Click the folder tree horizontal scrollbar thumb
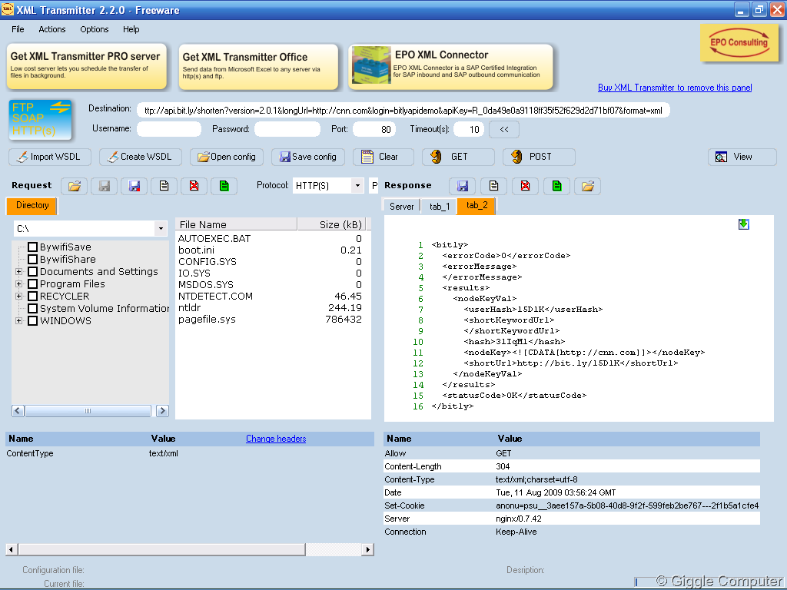 [x=88, y=411]
